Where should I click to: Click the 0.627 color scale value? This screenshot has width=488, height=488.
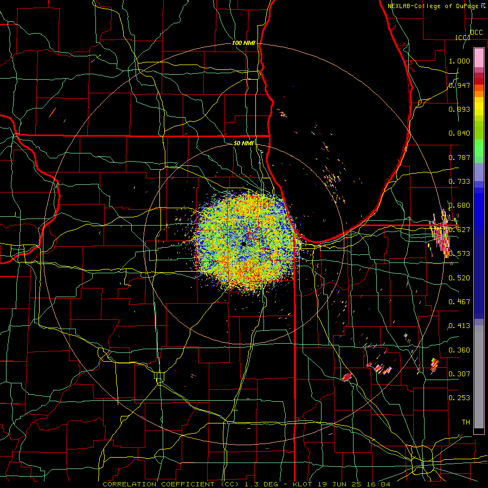click(x=459, y=230)
